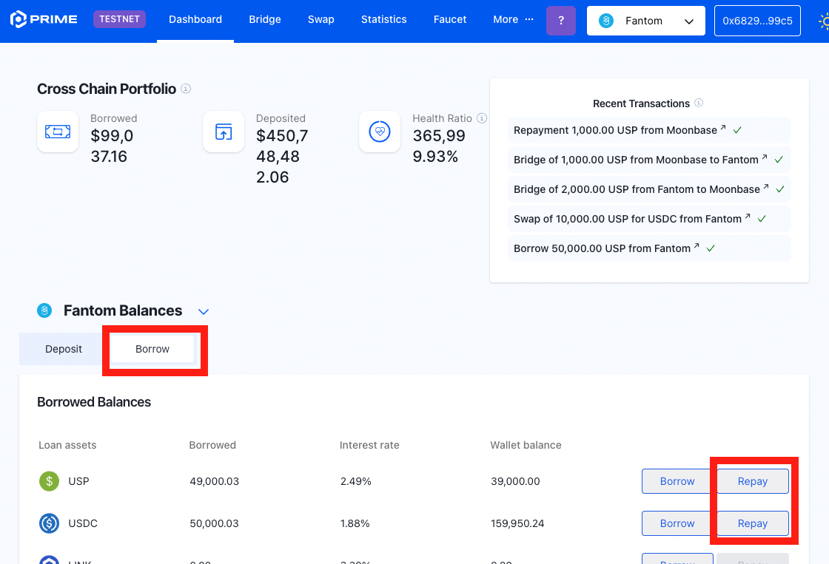
Task: Open the Statistics page
Action: 384,19
